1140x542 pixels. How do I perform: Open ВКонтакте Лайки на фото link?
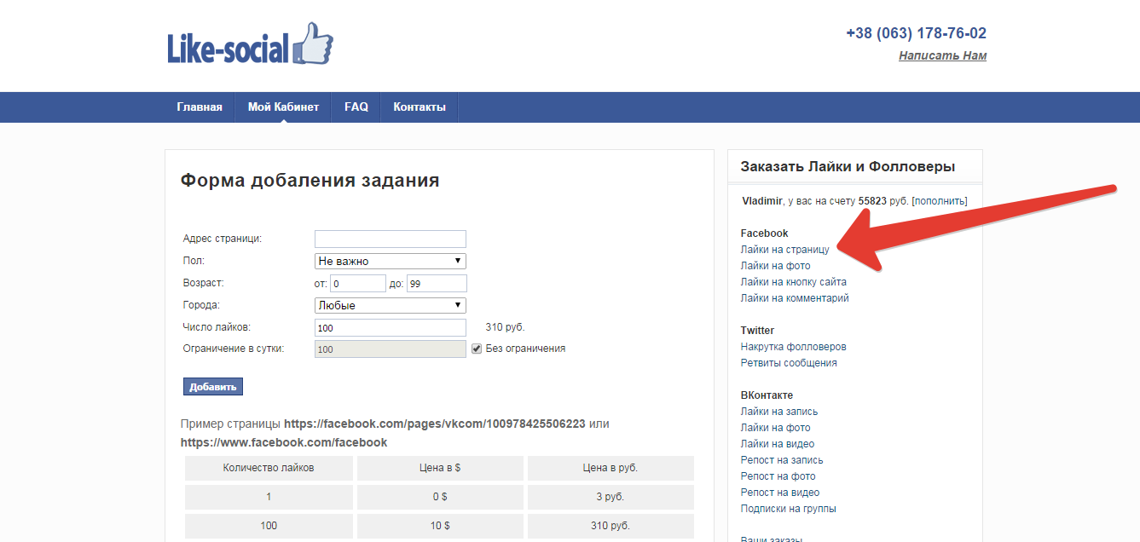click(x=776, y=428)
